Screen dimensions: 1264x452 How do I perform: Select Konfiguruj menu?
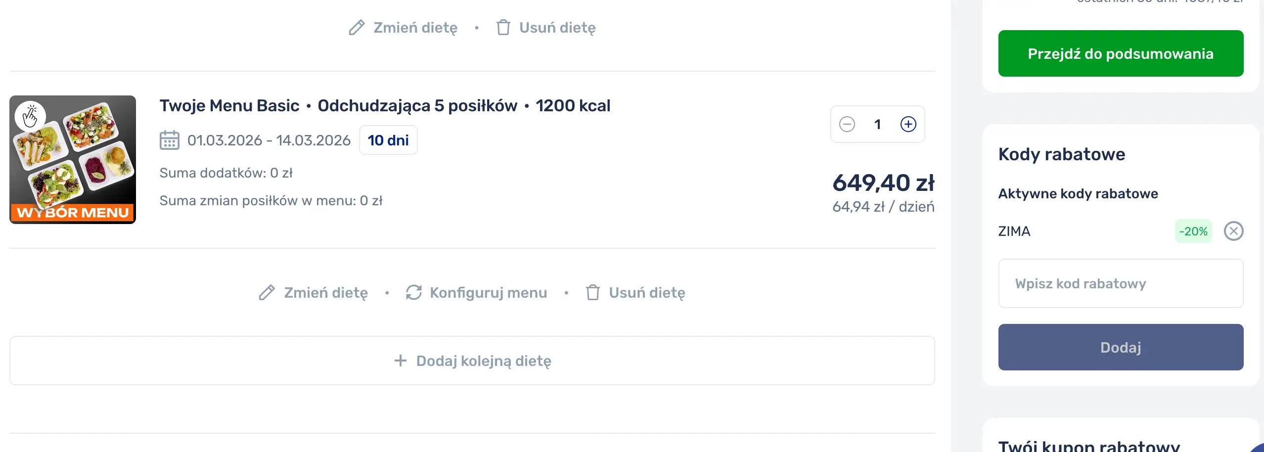click(x=488, y=292)
